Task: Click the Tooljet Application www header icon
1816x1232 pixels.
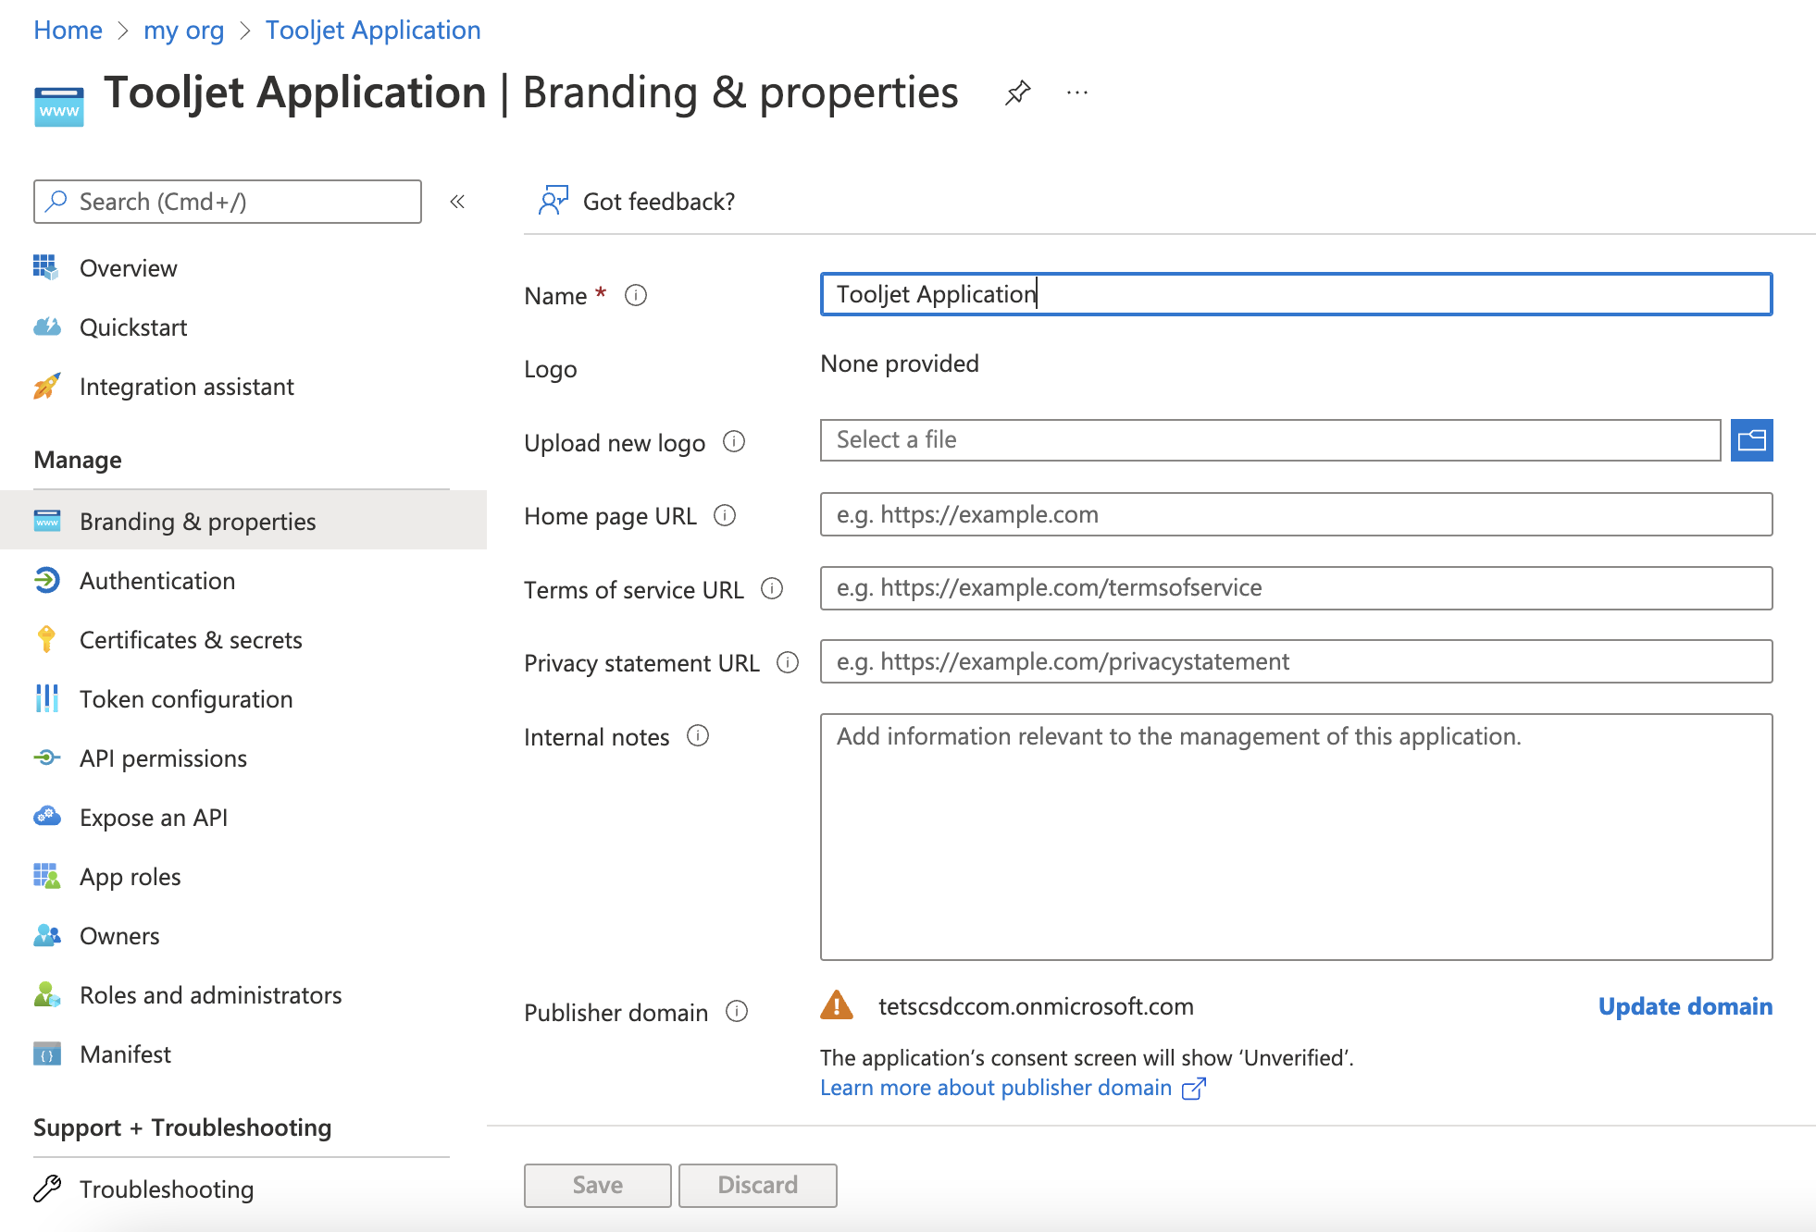Action: [59, 106]
